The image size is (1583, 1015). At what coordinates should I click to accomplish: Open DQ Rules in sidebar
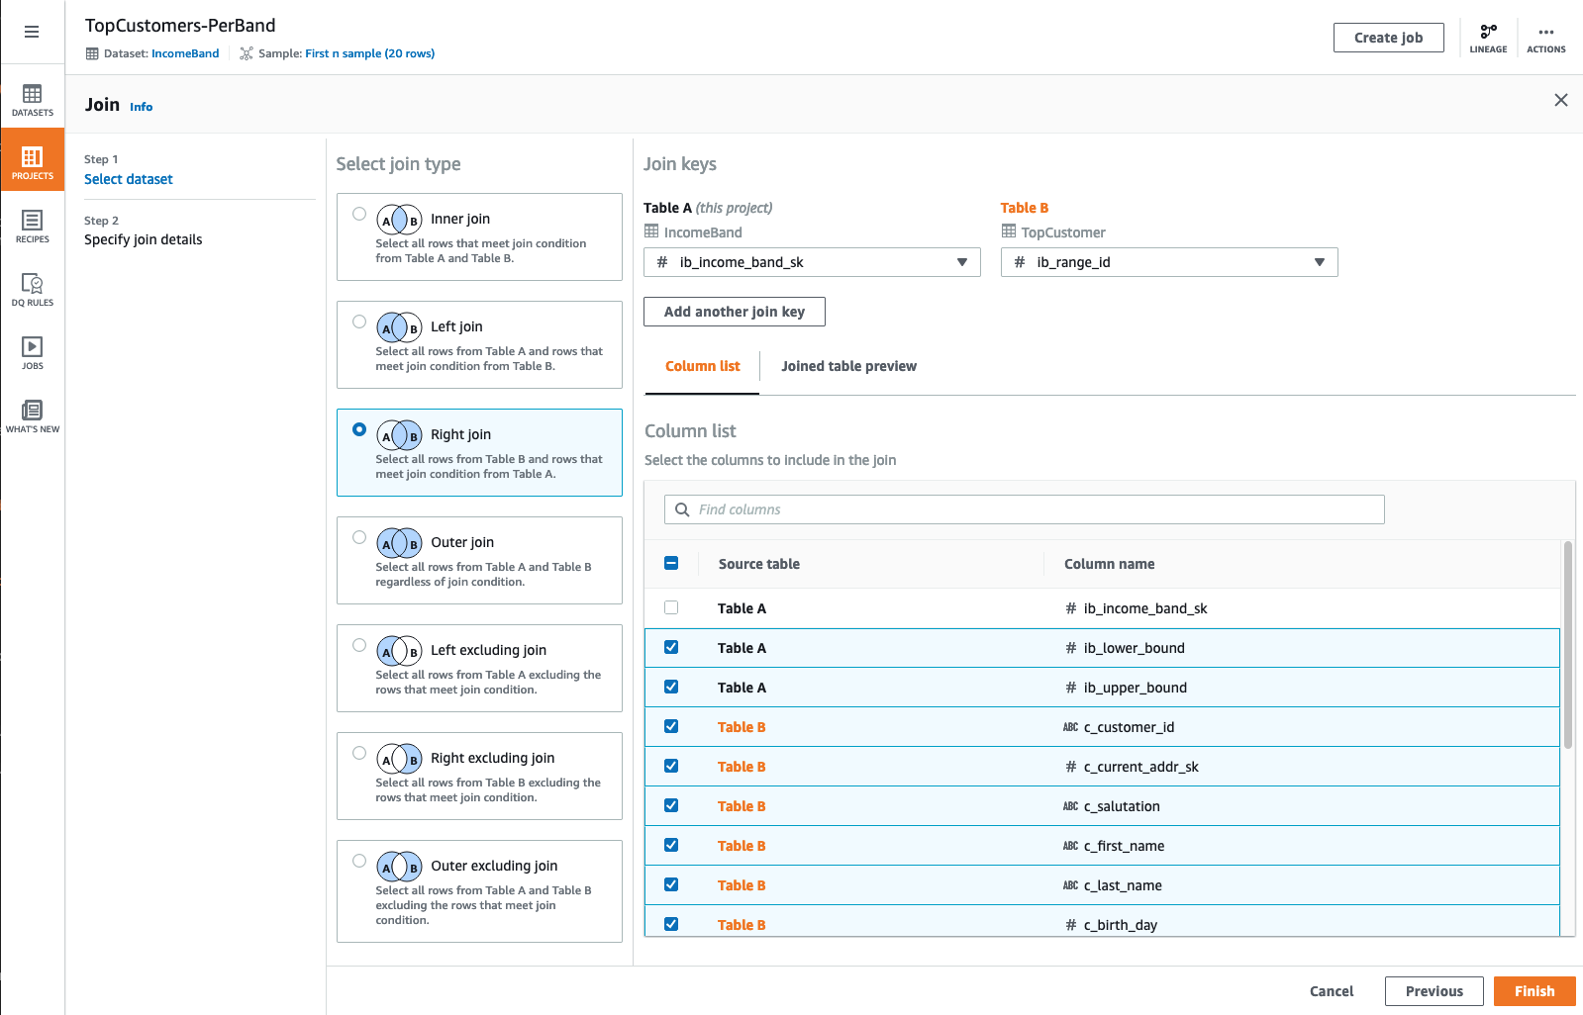coord(33,290)
